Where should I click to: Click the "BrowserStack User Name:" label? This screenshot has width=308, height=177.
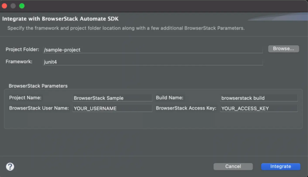39,108
